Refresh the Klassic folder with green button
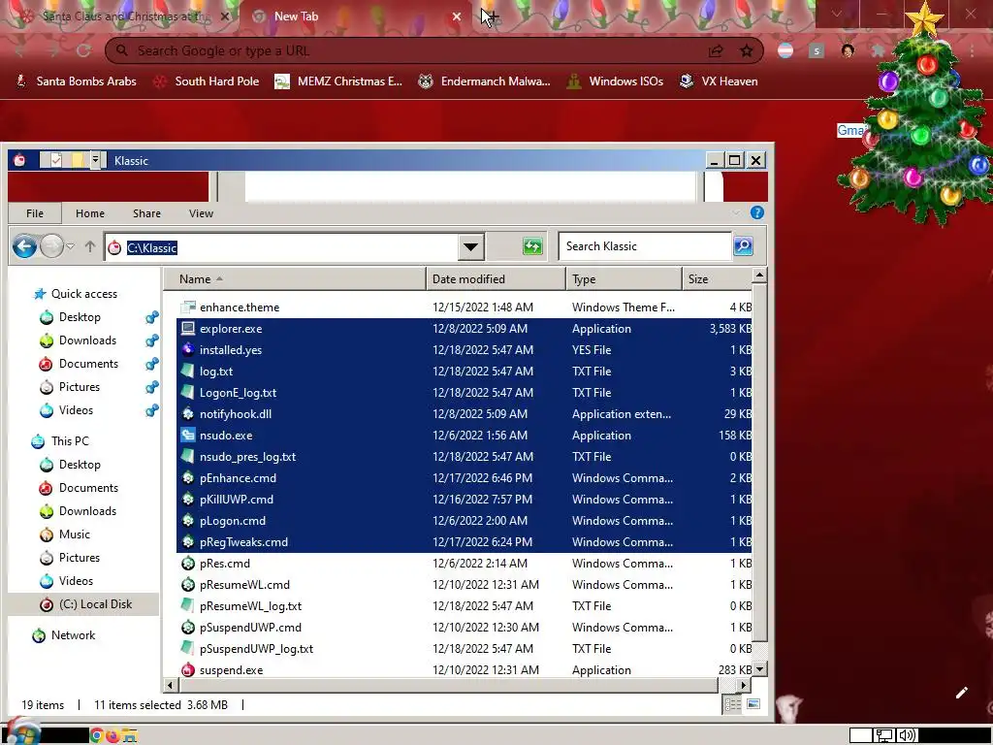The width and height of the screenshot is (993, 745). tap(532, 246)
